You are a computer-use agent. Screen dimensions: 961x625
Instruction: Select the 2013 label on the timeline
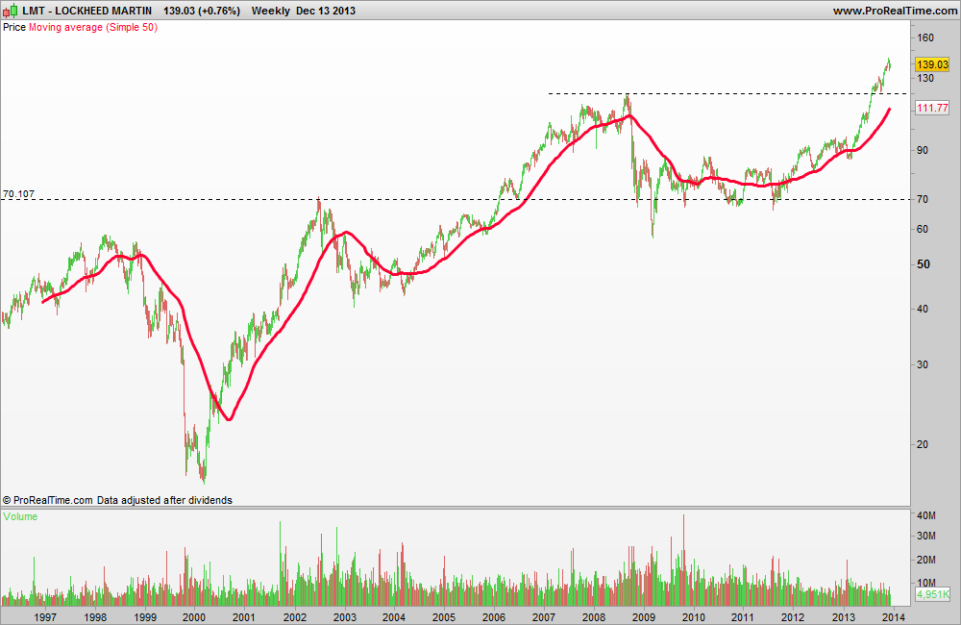coord(844,617)
